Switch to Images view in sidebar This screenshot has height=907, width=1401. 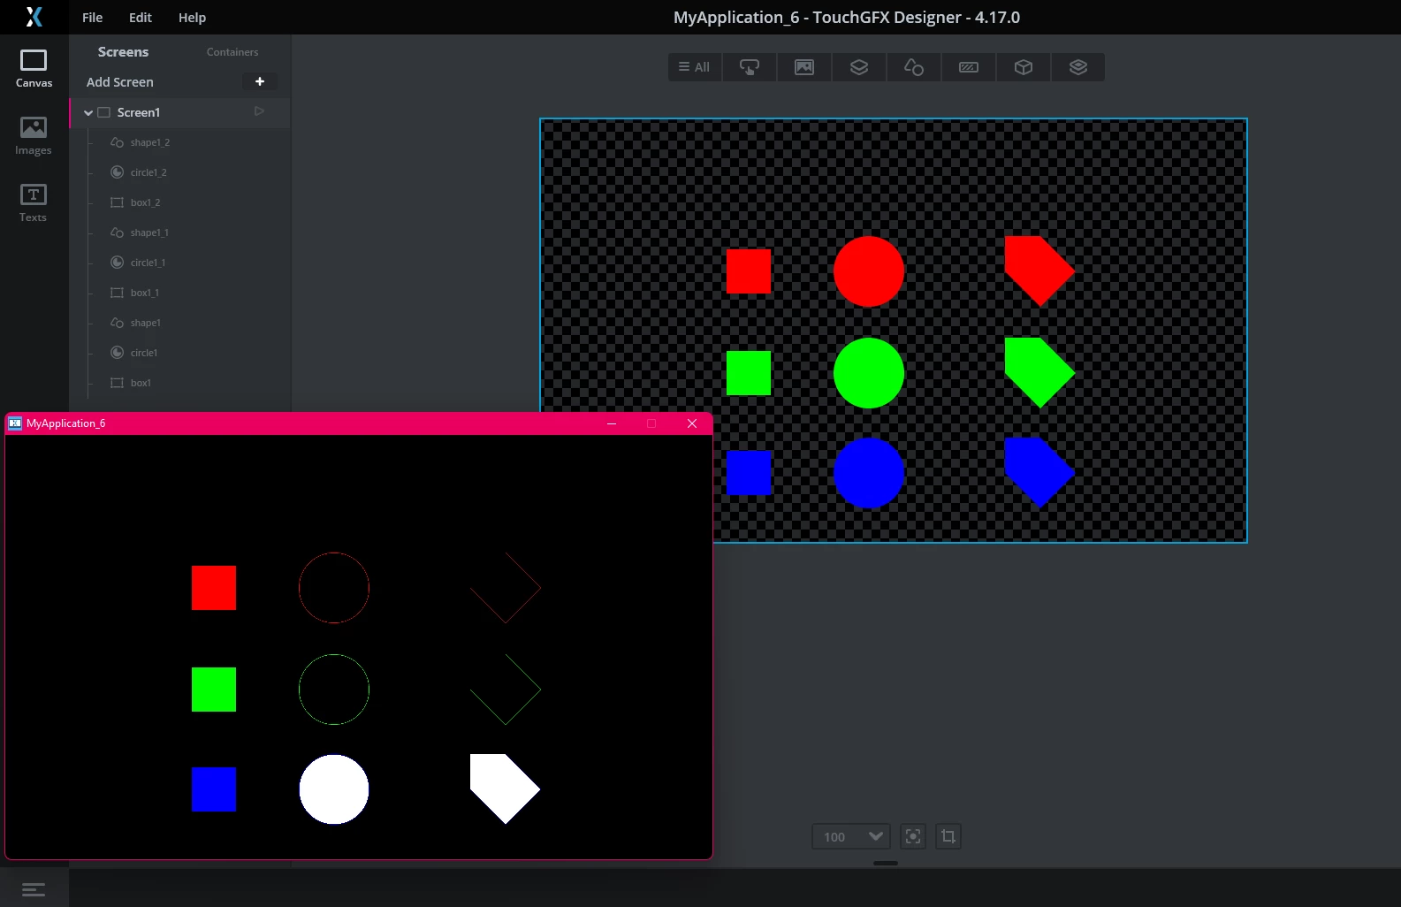point(34,136)
